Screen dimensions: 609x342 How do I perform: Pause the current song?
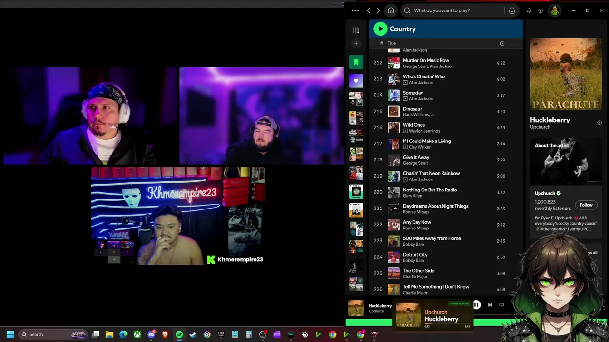point(477,305)
